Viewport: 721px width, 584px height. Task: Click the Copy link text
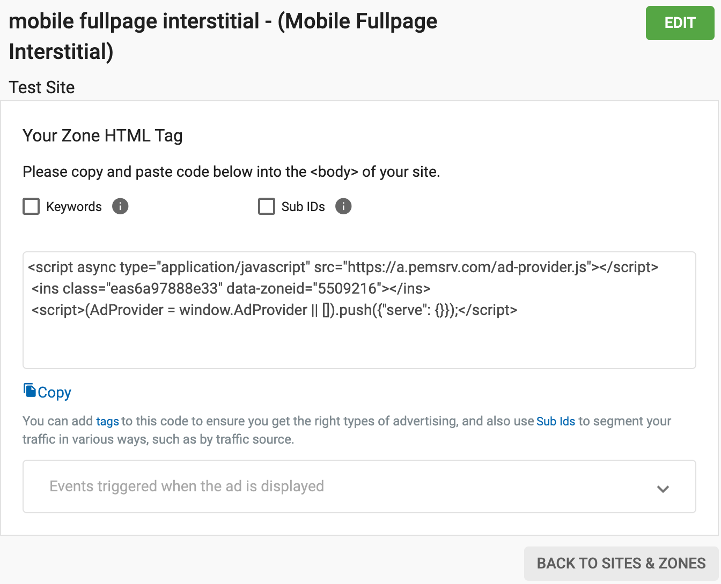[x=54, y=393]
